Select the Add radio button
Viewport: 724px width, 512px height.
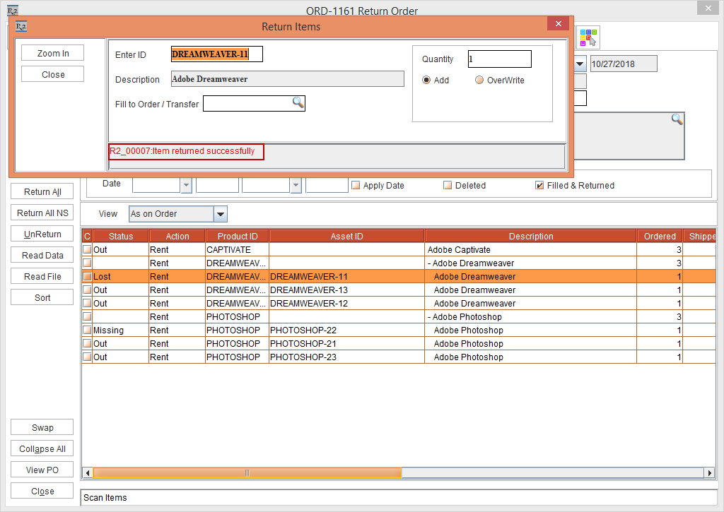426,81
